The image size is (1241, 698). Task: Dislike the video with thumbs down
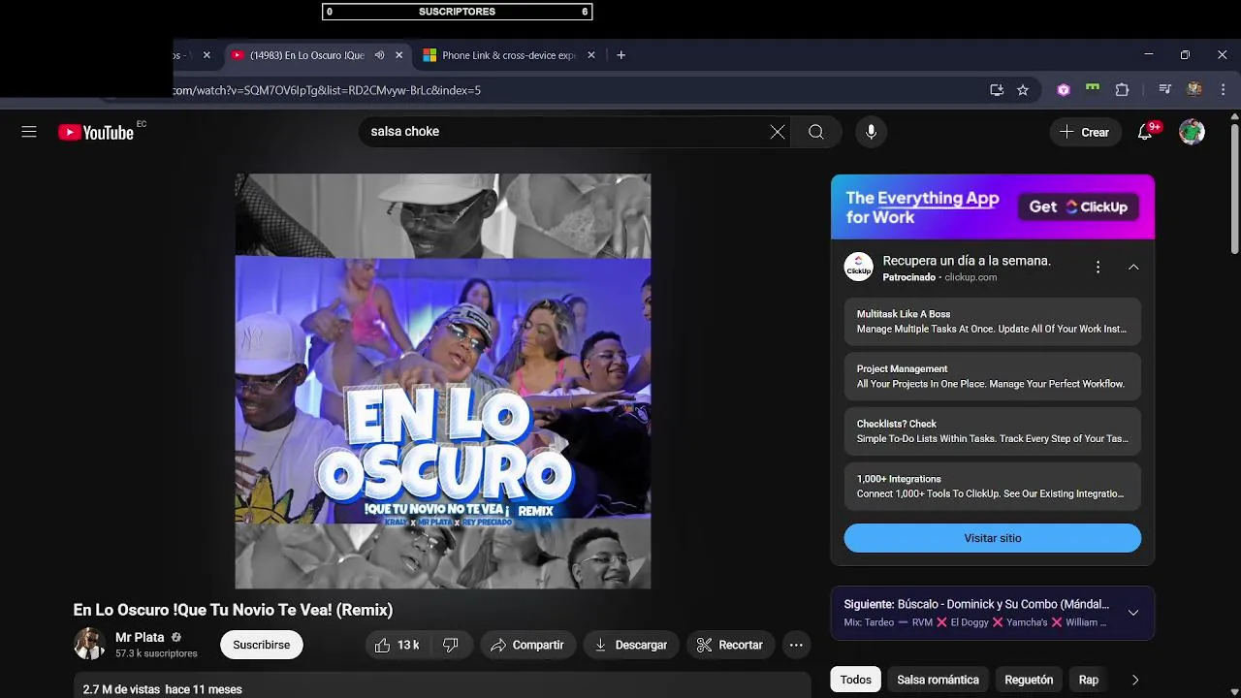pos(451,645)
